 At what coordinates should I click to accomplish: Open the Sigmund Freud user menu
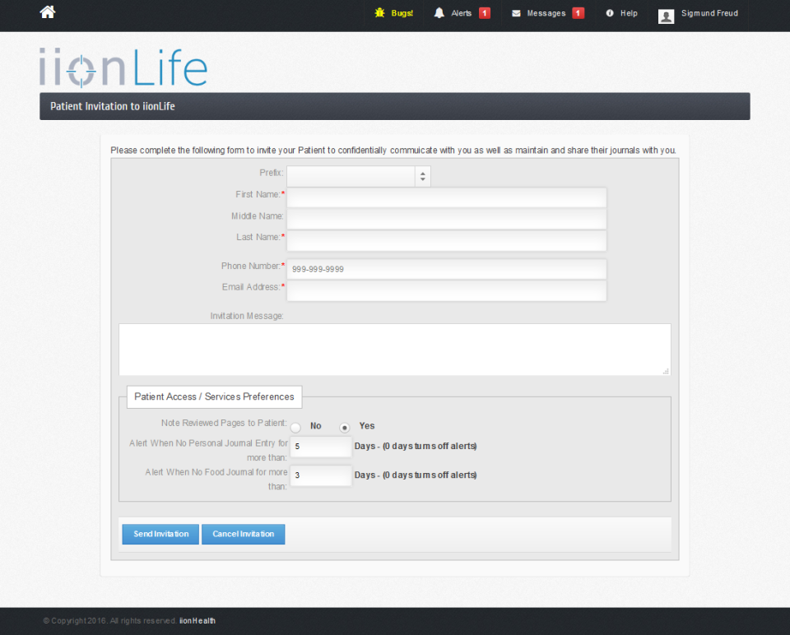pos(709,13)
